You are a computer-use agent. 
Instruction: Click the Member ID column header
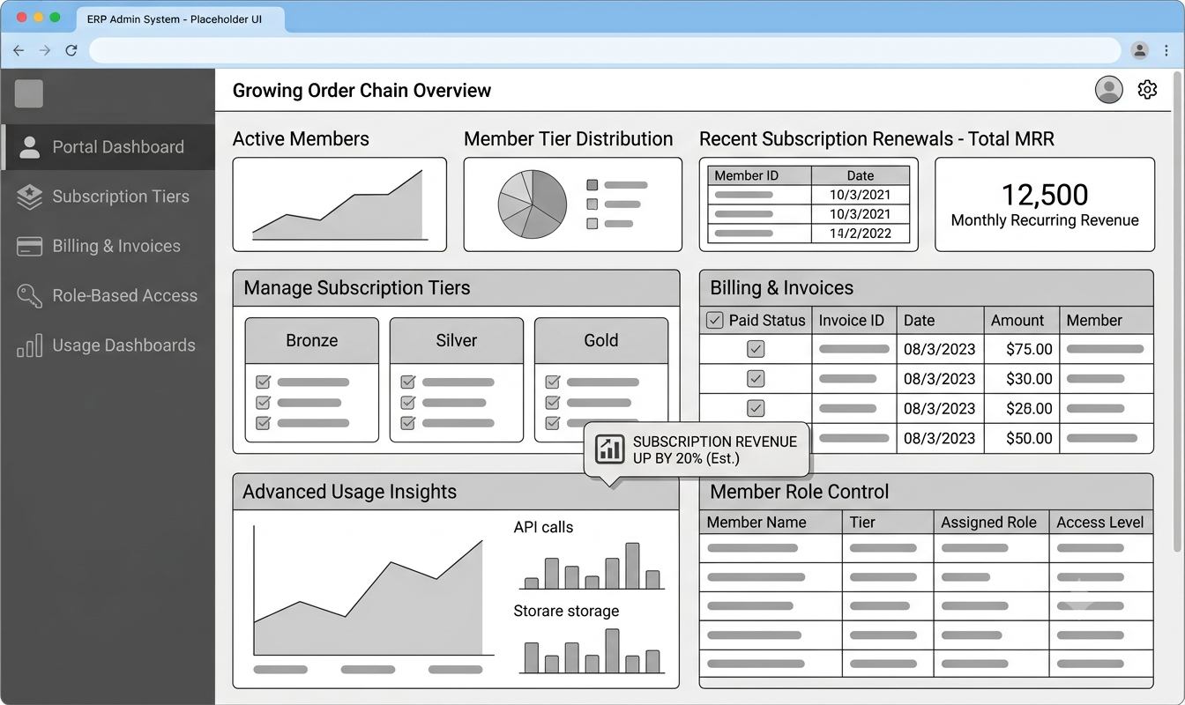click(x=759, y=175)
